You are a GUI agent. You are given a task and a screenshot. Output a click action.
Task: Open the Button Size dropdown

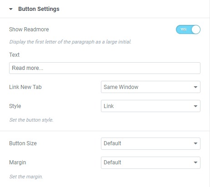click(150, 143)
